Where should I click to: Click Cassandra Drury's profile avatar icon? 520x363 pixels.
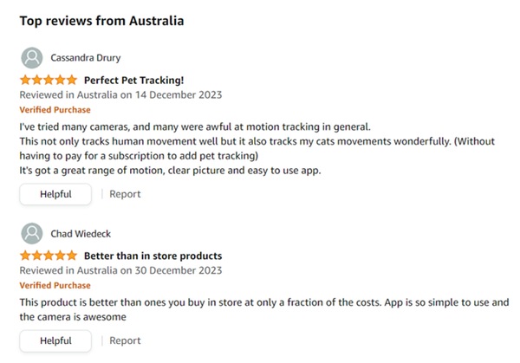click(x=32, y=58)
